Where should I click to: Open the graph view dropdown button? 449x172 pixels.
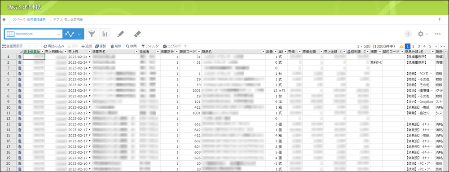point(74,34)
